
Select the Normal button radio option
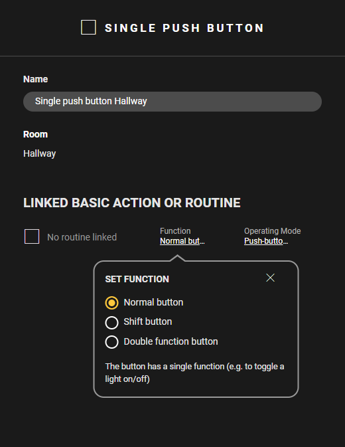click(111, 303)
